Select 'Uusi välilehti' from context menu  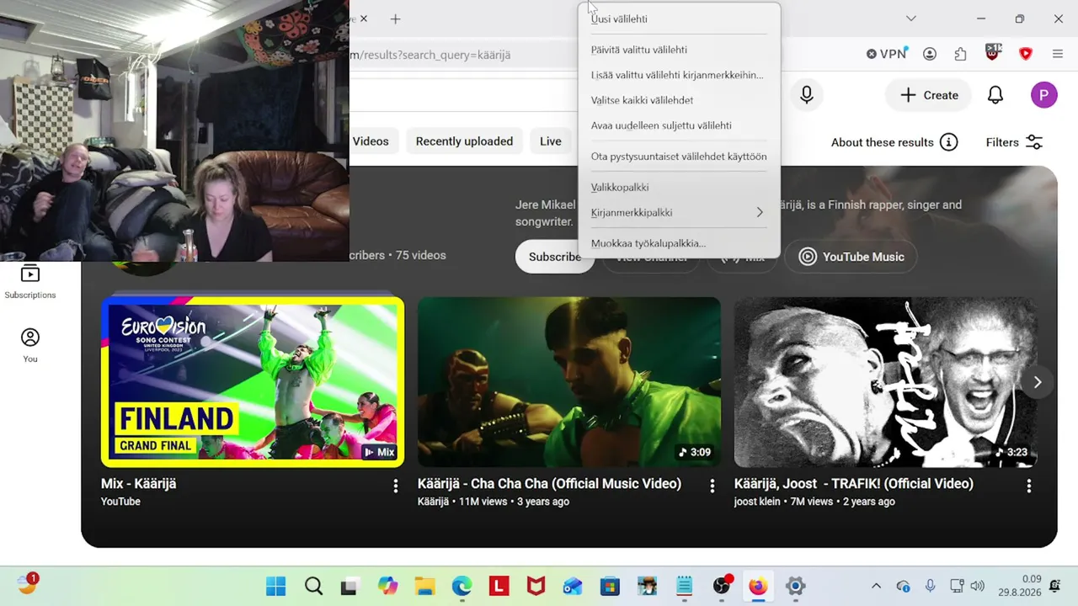pyautogui.click(x=679, y=19)
